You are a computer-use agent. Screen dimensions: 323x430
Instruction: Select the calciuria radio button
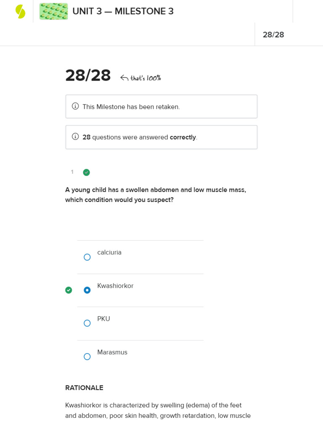(87, 257)
